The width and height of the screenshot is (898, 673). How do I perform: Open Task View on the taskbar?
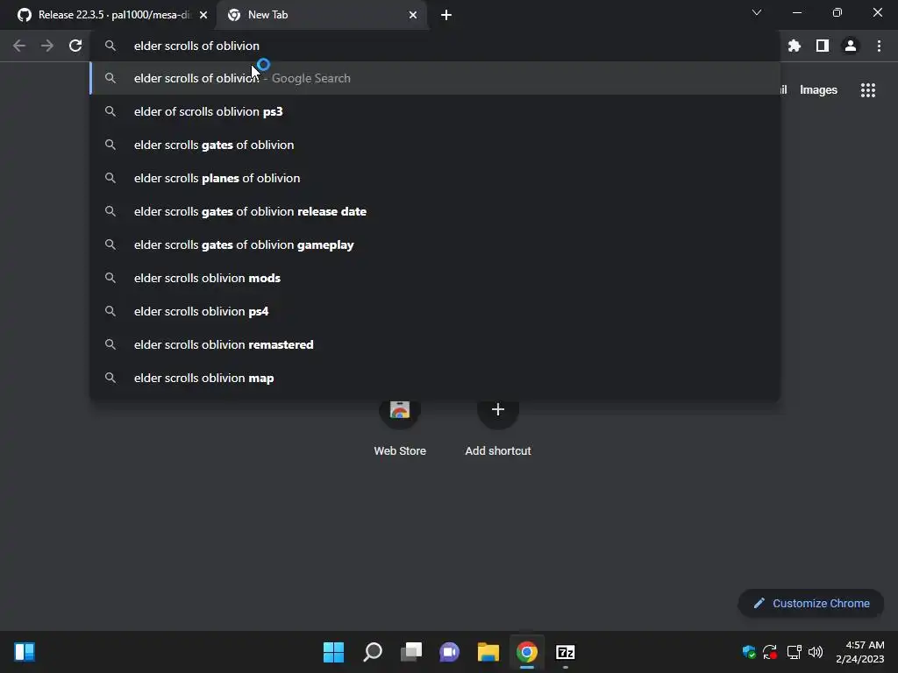[x=410, y=652]
